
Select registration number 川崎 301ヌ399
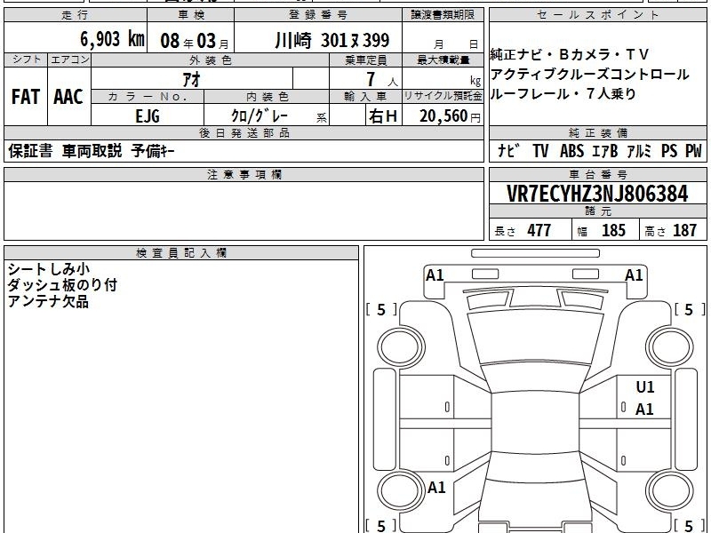332,40
